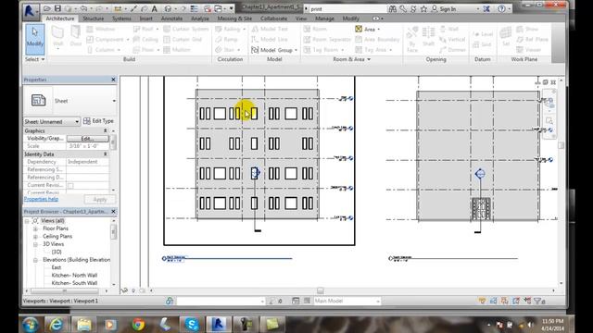Viewport: 593px width, 333px height.
Task: Open the Sheet type selector dropdown
Action: pos(114,101)
